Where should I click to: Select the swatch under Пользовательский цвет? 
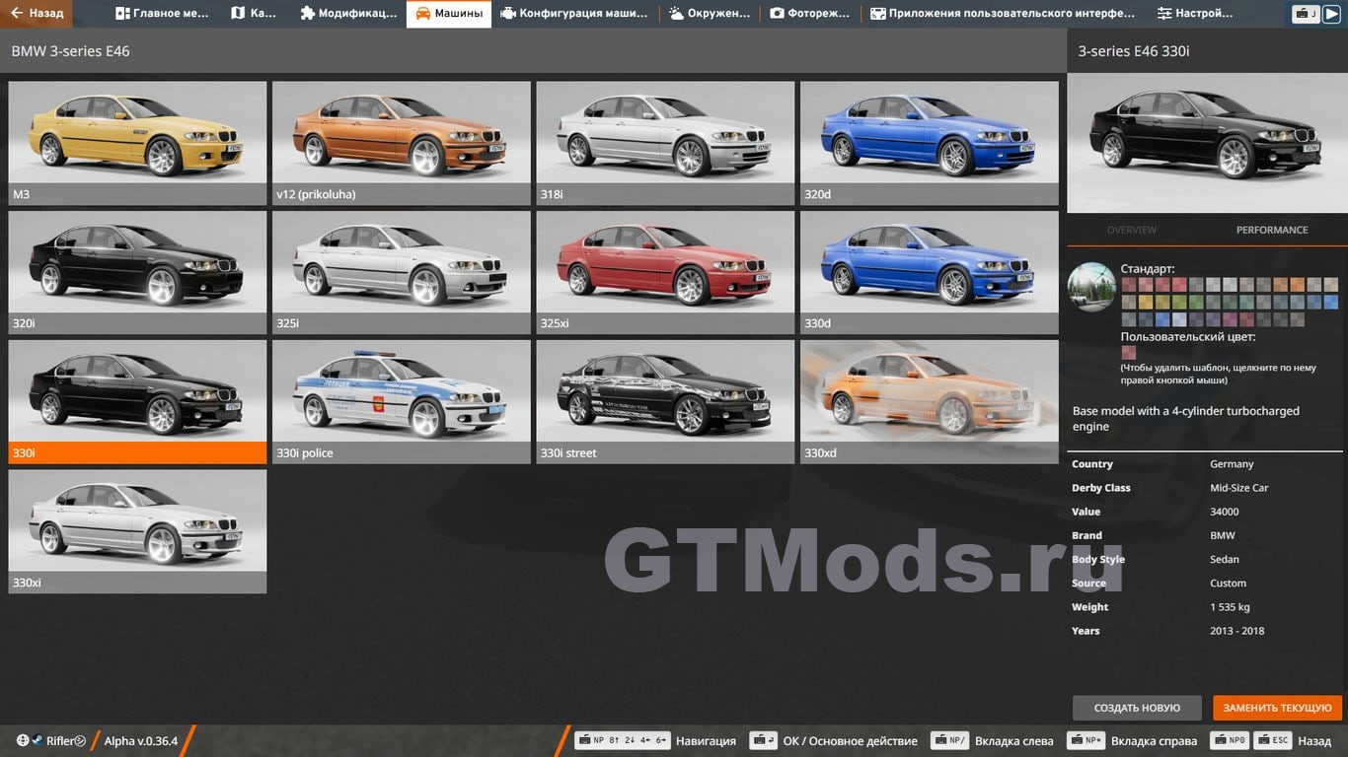point(1128,353)
